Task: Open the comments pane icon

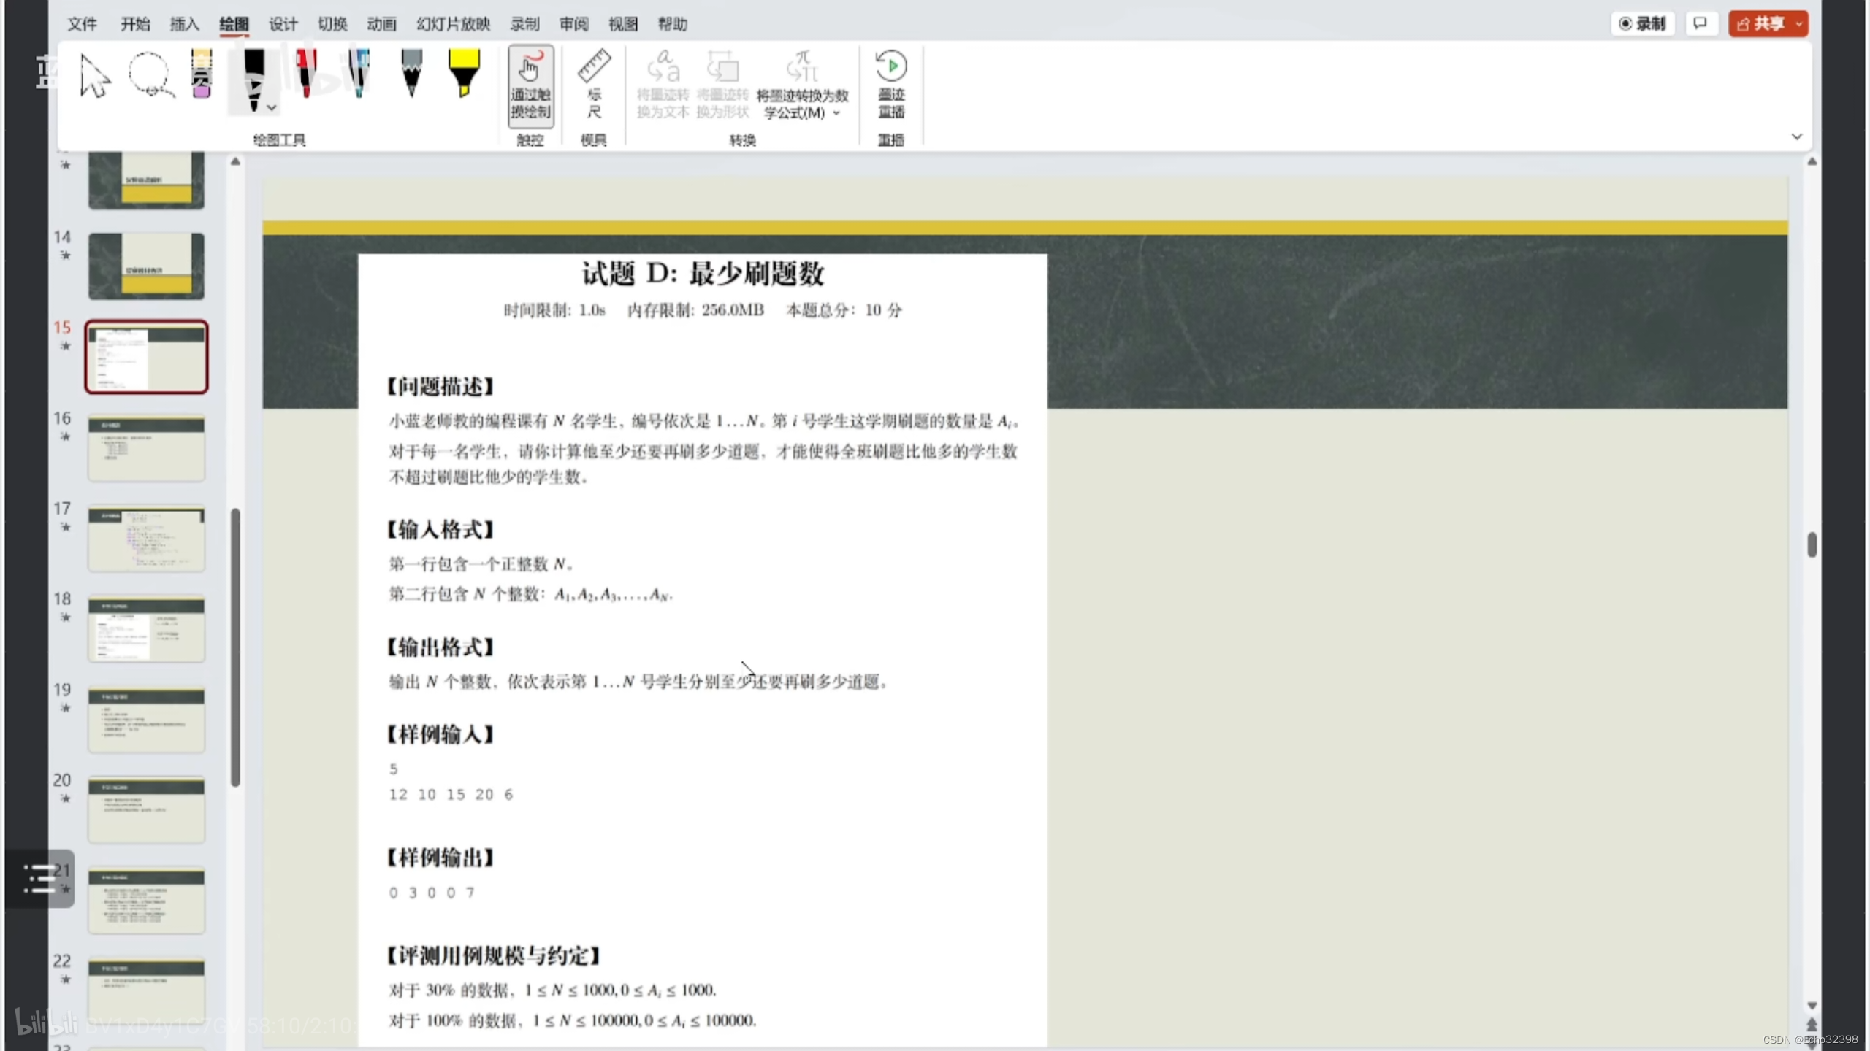Action: pyautogui.click(x=1701, y=23)
